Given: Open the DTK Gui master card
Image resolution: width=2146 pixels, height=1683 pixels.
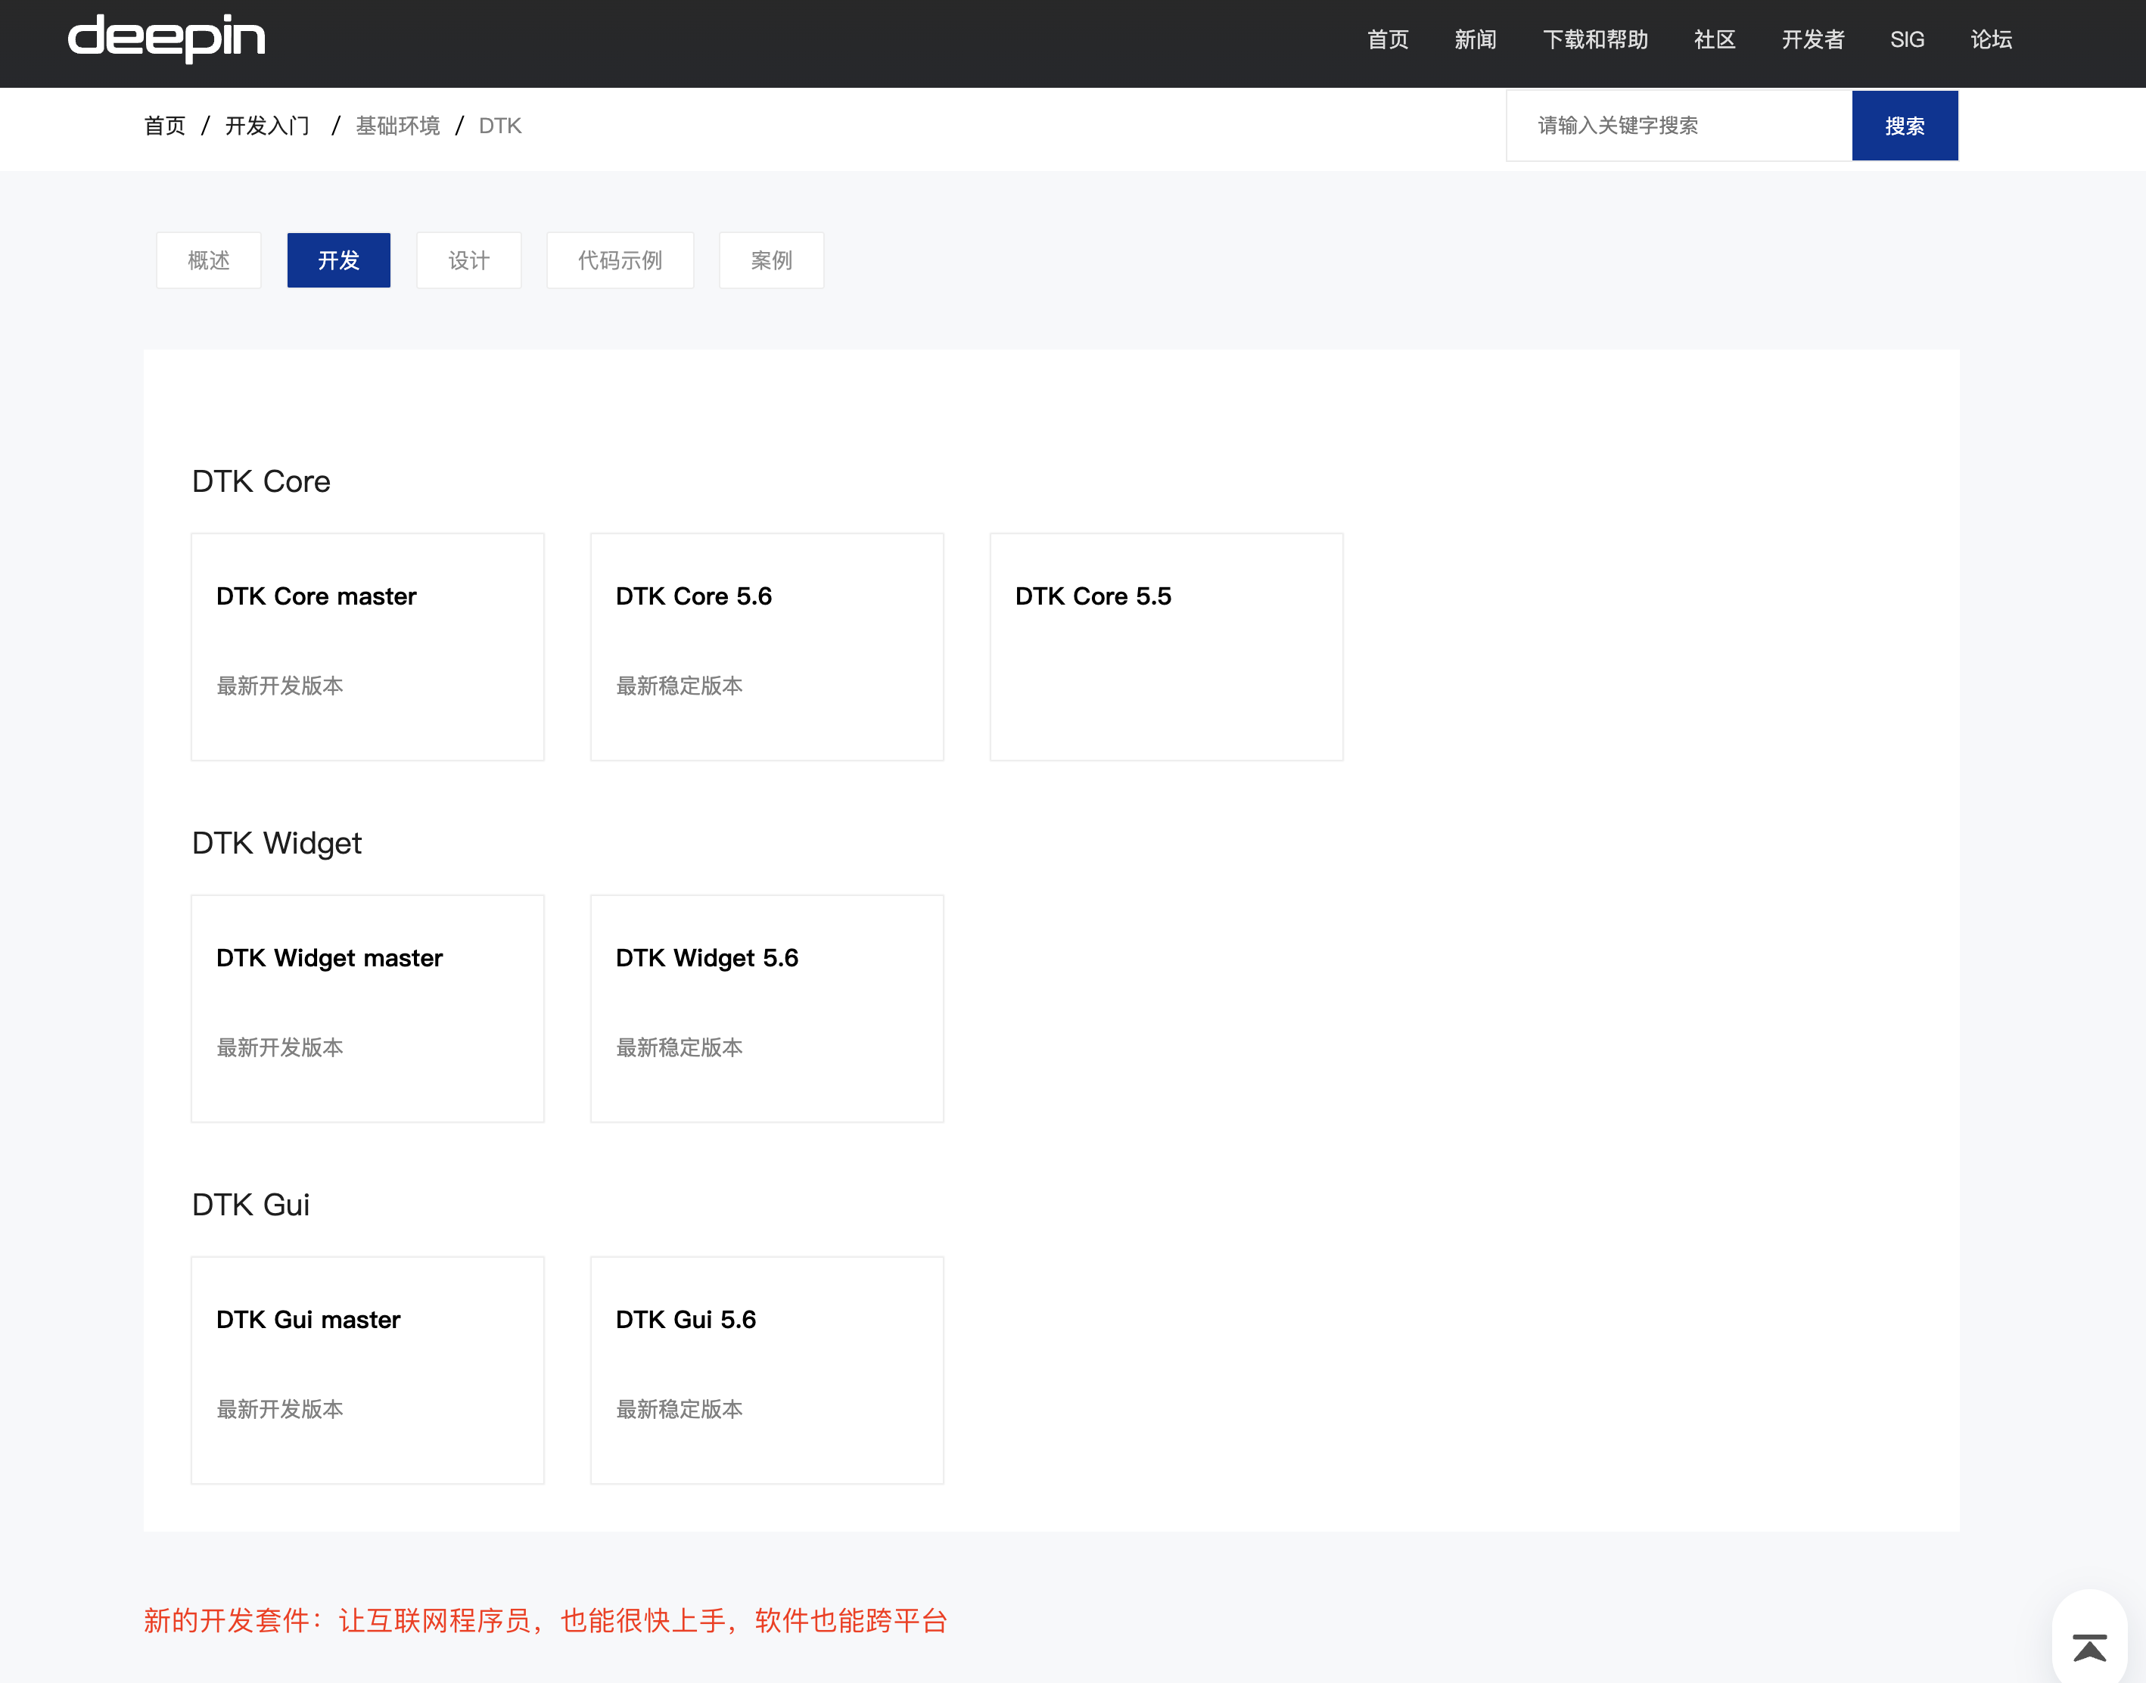Looking at the screenshot, I should pyautogui.click(x=366, y=1370).
